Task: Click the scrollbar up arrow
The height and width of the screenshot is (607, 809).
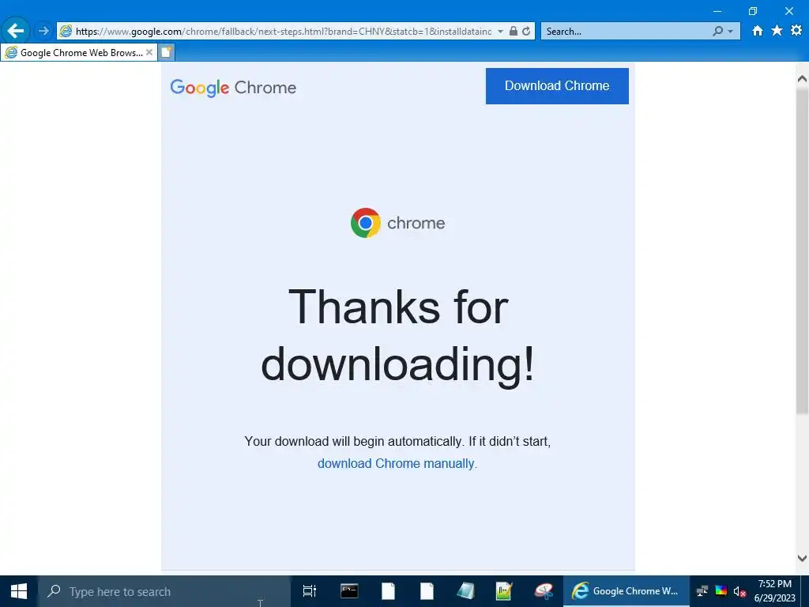Action: (x=802, y=79)
